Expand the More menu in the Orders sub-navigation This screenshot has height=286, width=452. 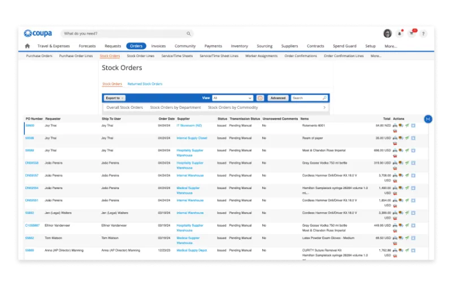(376, 56)
